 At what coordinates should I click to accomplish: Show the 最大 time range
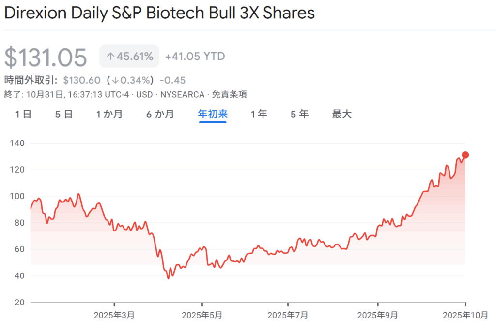[341, 115]
